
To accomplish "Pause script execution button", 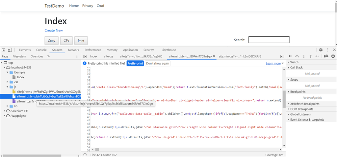I will click(x=290, y=56).
